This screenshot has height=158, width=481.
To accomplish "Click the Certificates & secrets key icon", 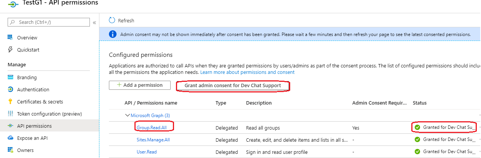I will click(x=10, y=102).
